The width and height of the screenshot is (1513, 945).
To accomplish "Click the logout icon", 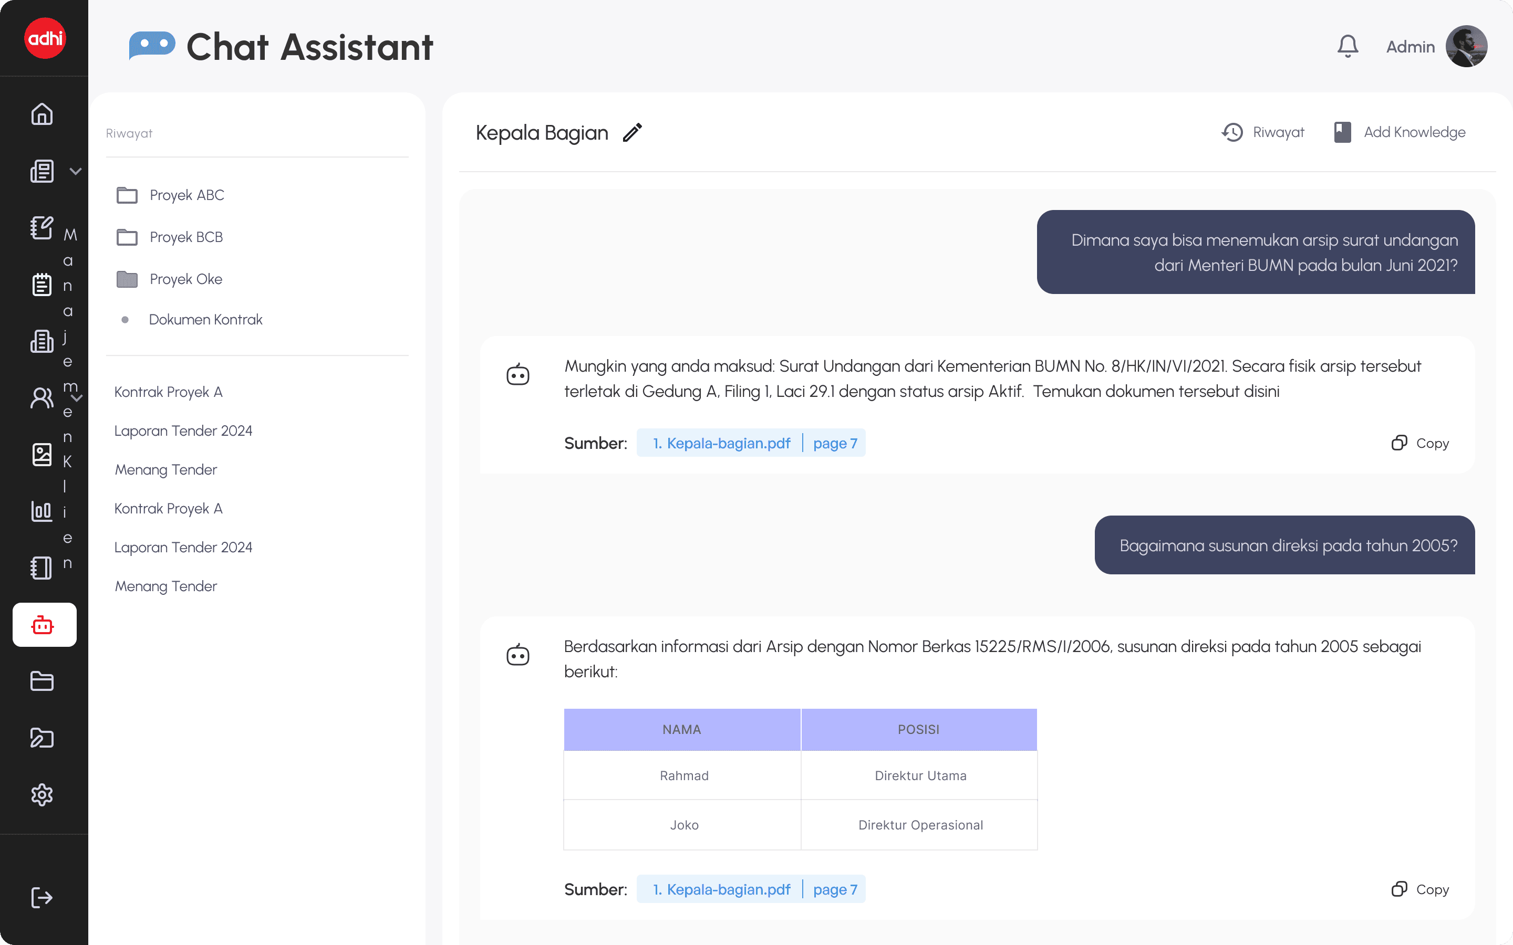I will click(x=42, y=898).
